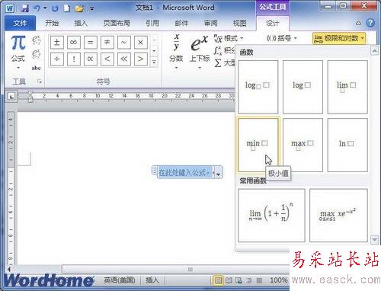
Task: Insert the multiplication sign symbol
Action: [x=140, y=43]
